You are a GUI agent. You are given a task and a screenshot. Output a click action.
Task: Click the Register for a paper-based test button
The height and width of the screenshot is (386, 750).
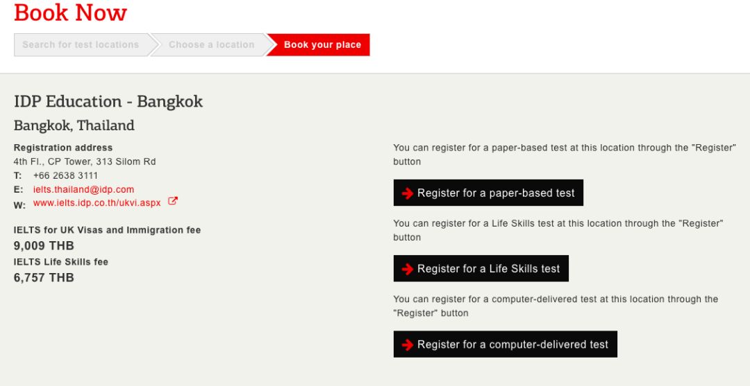tap(488, 193)
